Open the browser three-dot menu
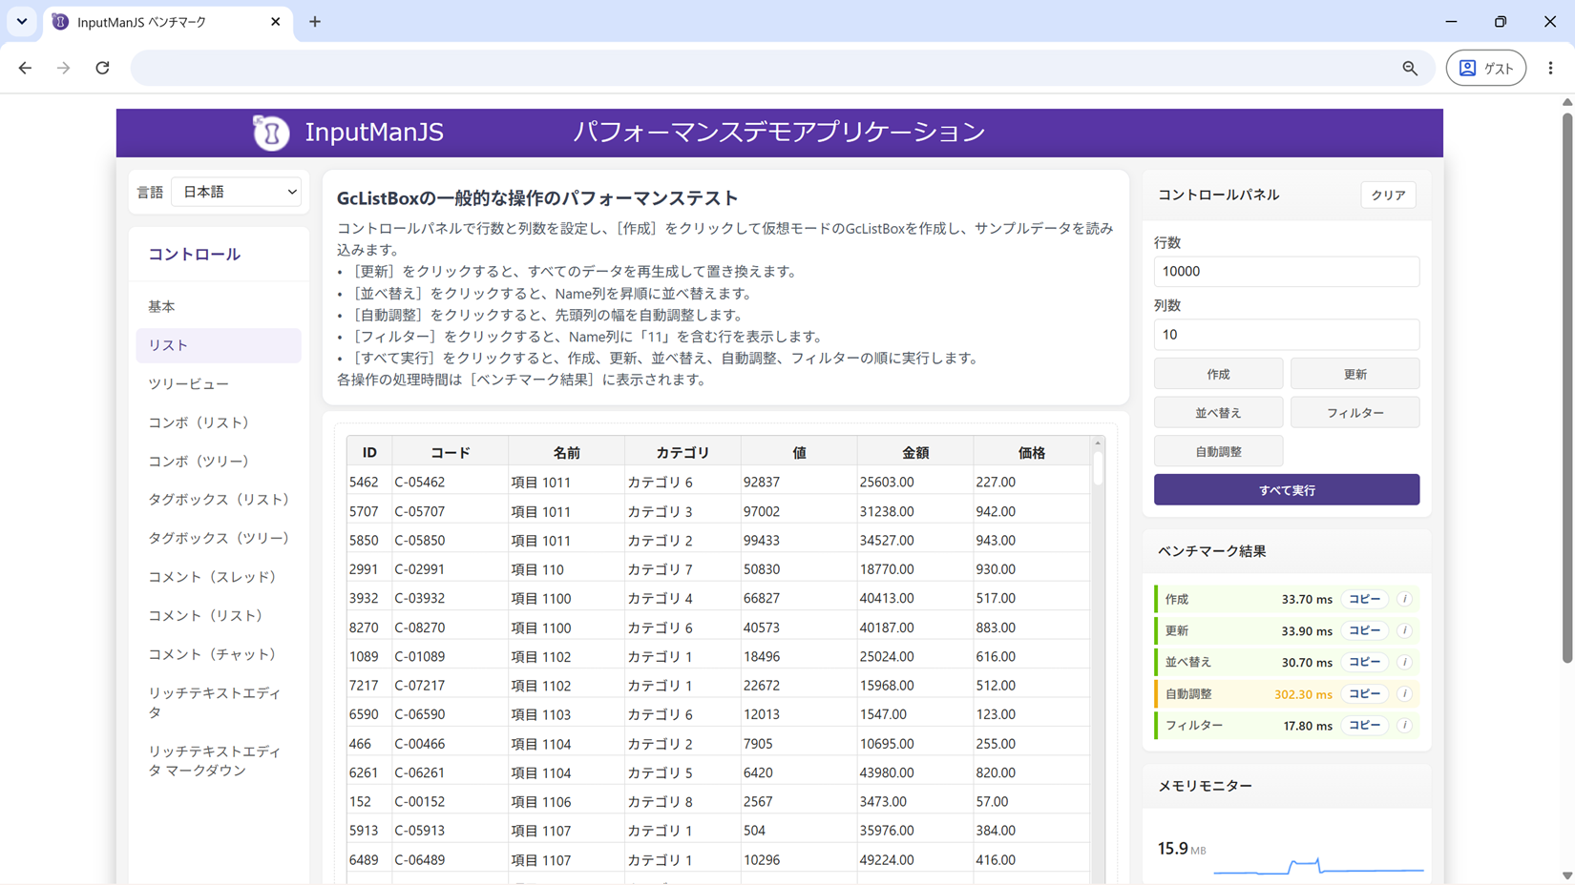 pos(1550,68)
